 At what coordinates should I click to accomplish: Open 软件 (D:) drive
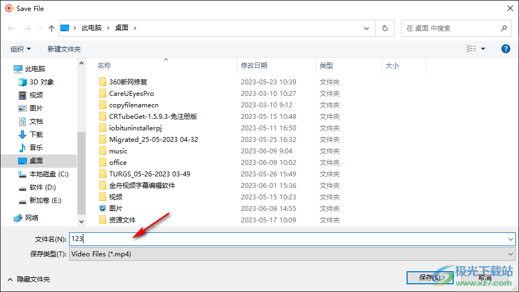[42, 187]
